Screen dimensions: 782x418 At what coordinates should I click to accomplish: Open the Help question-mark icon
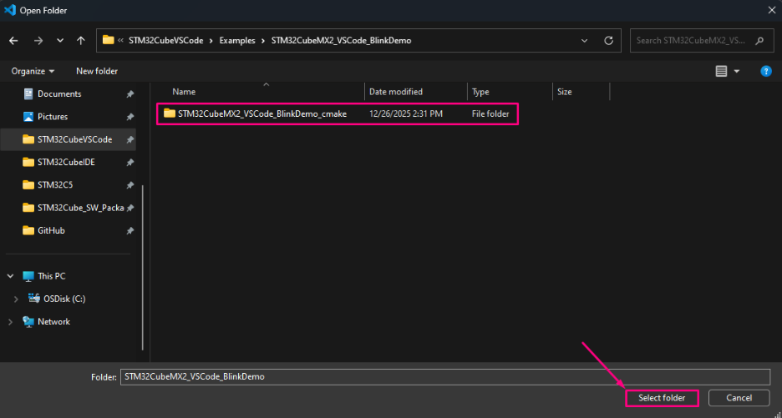pos(765,71)
